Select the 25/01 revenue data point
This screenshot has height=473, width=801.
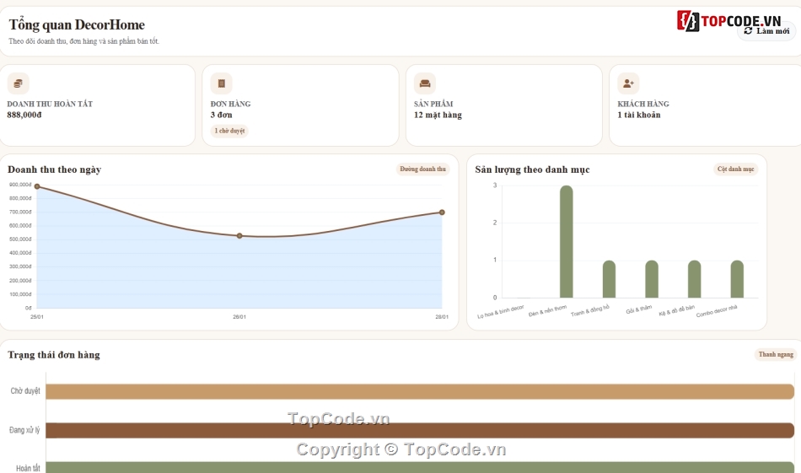(x=37, y=186)
